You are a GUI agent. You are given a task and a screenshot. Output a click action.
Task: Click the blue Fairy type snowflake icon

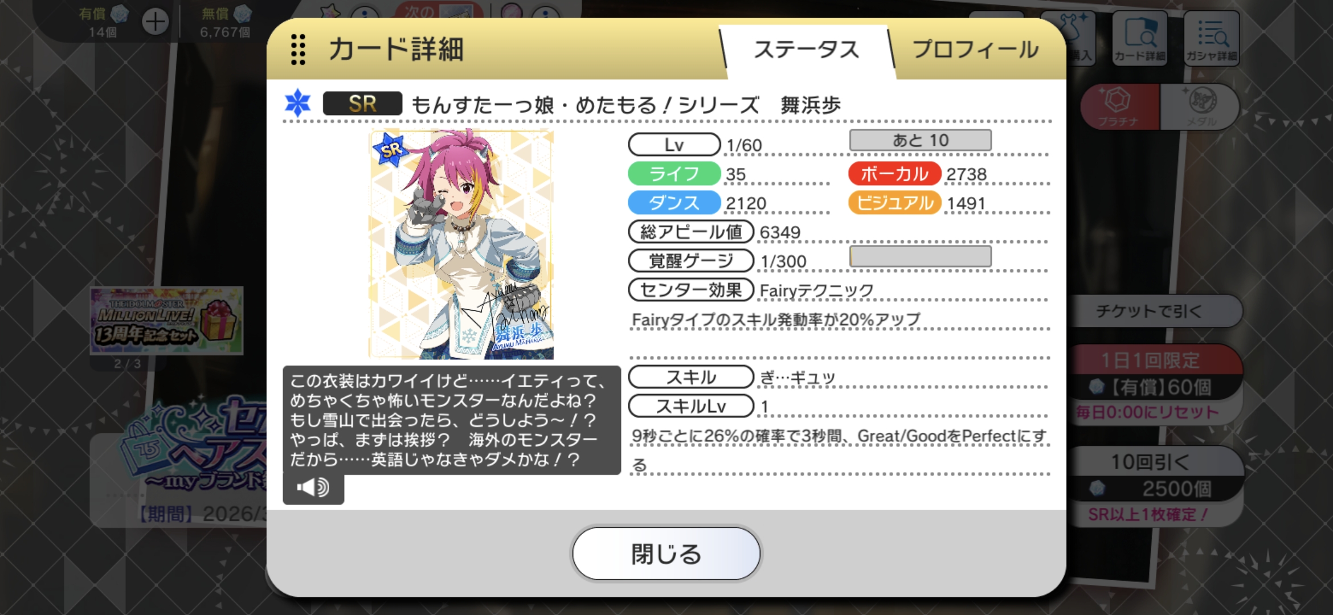click(x=297, y=103)
